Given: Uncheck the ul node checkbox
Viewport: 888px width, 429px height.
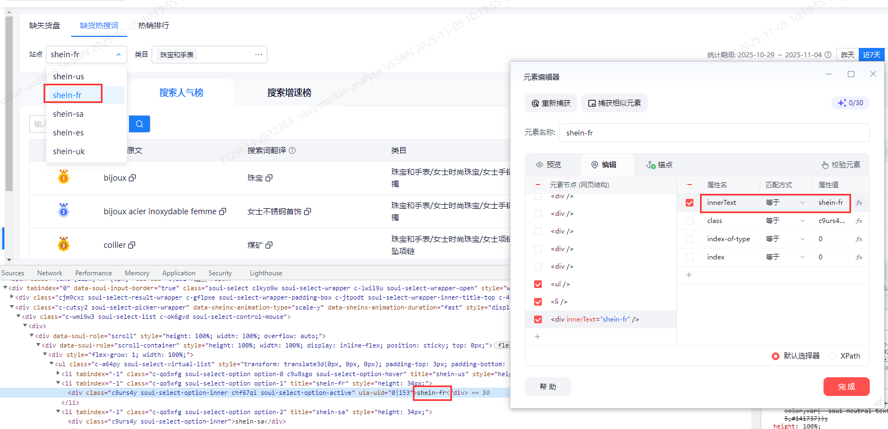Looking at the screenshot, I should click(x=538, y=284).
